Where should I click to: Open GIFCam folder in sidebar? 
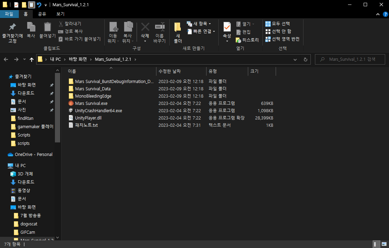click(27, 232)
